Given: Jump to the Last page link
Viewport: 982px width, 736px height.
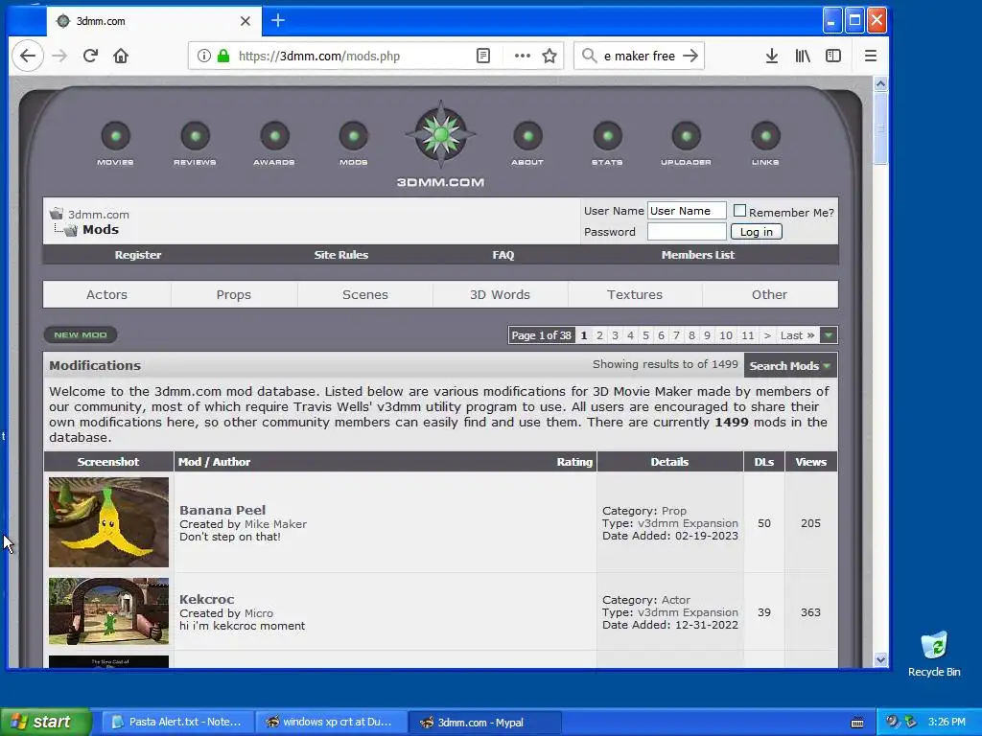Looking at the screenshot, I should pyautogui.click(x=797, y=335).
